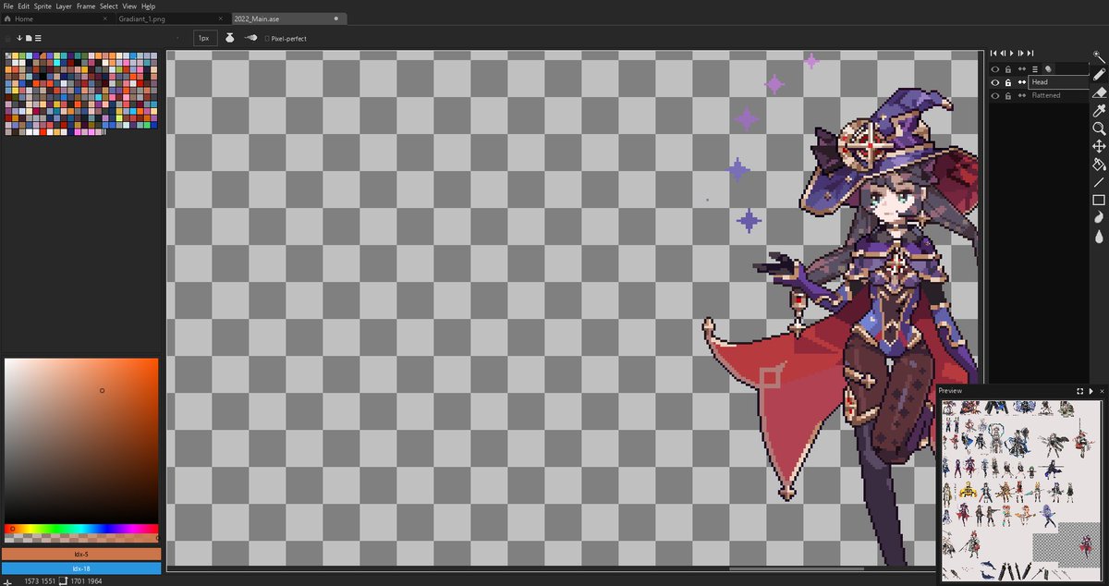
Task: Open the Frame menu
Action: [86, 6]
